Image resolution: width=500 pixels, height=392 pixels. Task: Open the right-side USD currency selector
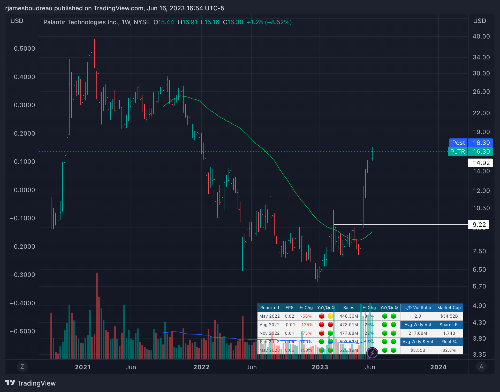(x=479, y=21)
